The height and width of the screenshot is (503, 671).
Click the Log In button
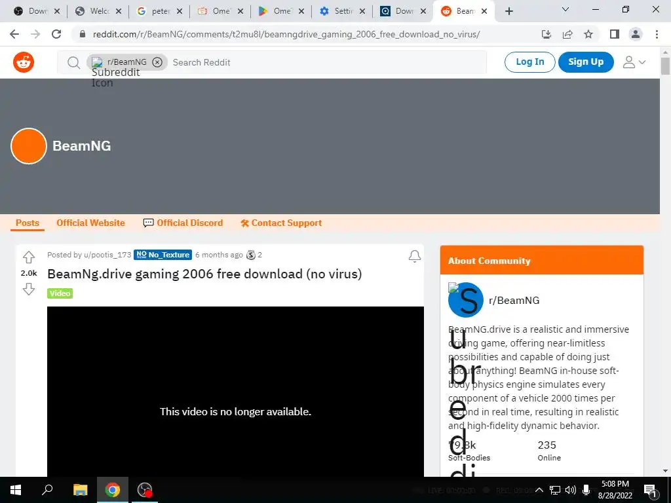[529, 62]
